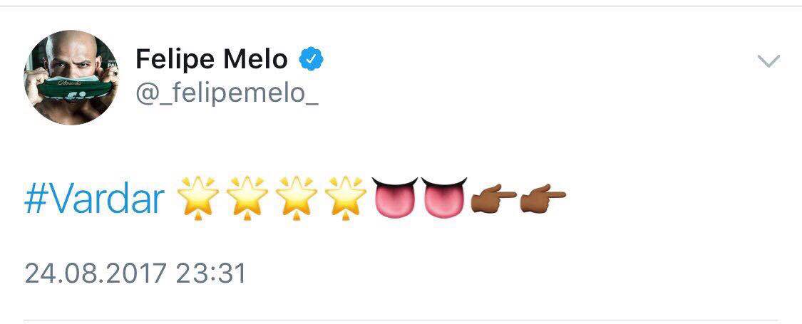Click the third star emoji
The image size is (802, 324).
pyautogui.click(x=296, y=197)
